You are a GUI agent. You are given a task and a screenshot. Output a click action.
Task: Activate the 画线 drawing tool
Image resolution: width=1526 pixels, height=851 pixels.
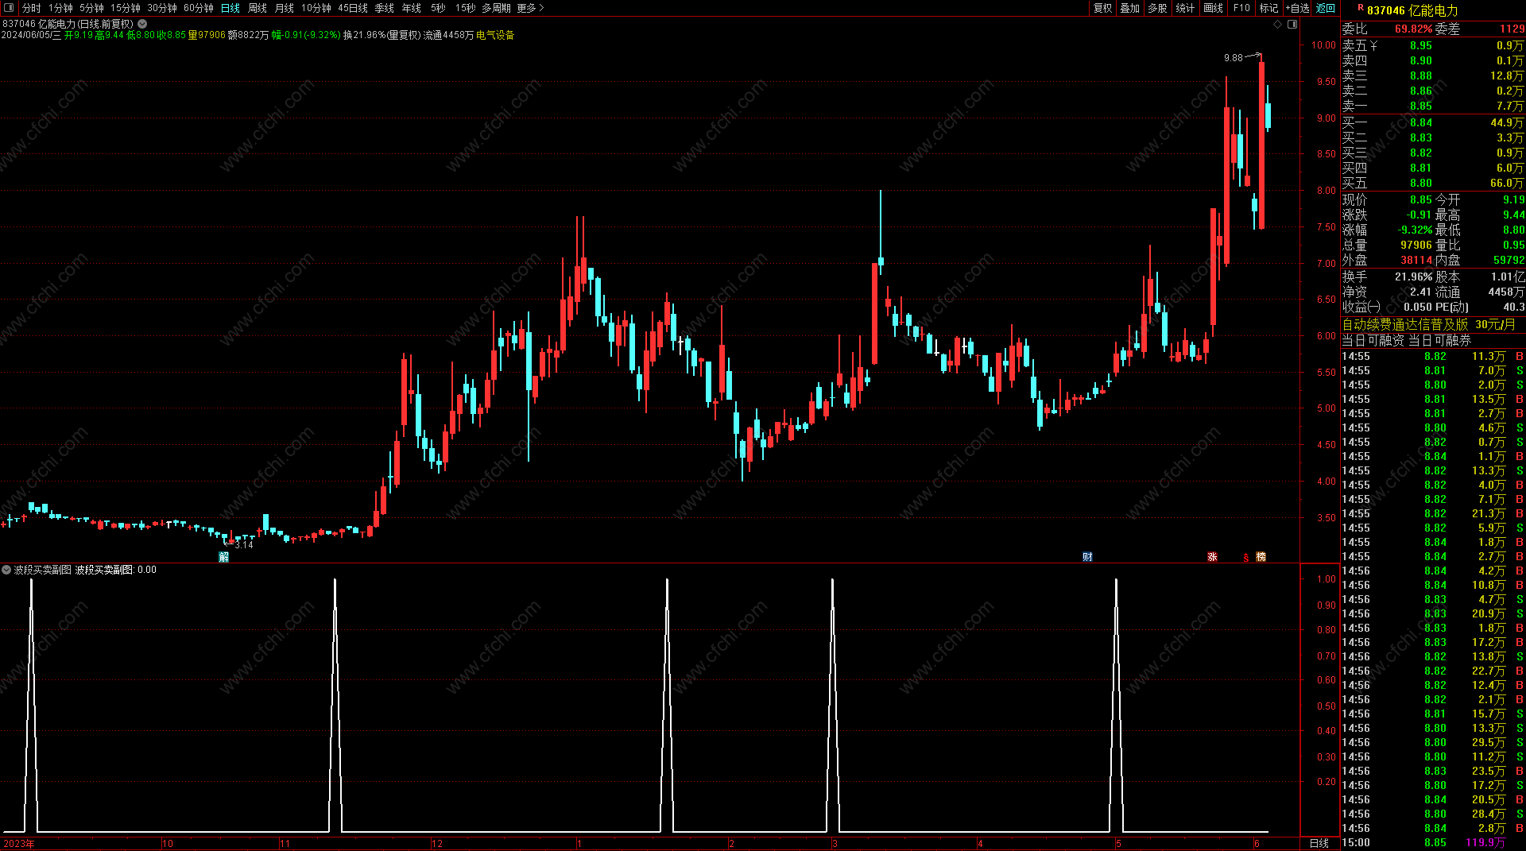click(x=1214, y=8)
